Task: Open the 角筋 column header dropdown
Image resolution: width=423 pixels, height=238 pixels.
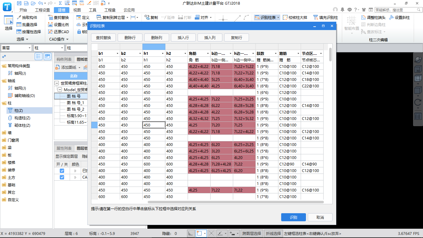Action: pyautogui.click(x=208, y=53)
